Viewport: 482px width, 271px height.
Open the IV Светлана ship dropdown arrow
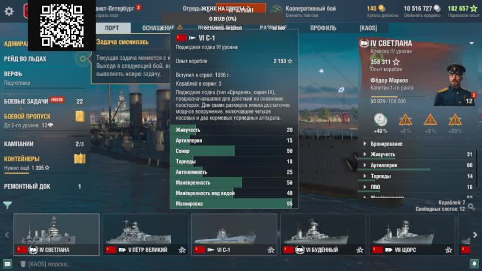472,43
